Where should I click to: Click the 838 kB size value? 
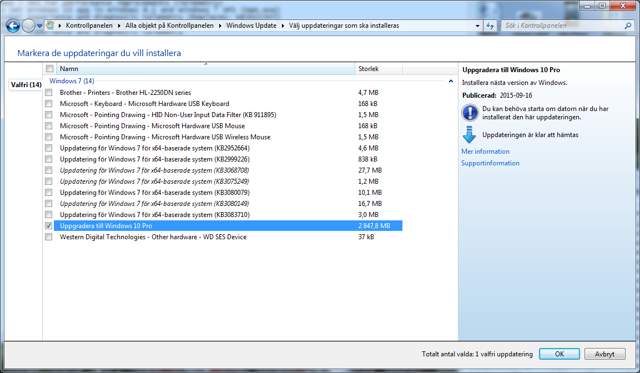point(368,159)
